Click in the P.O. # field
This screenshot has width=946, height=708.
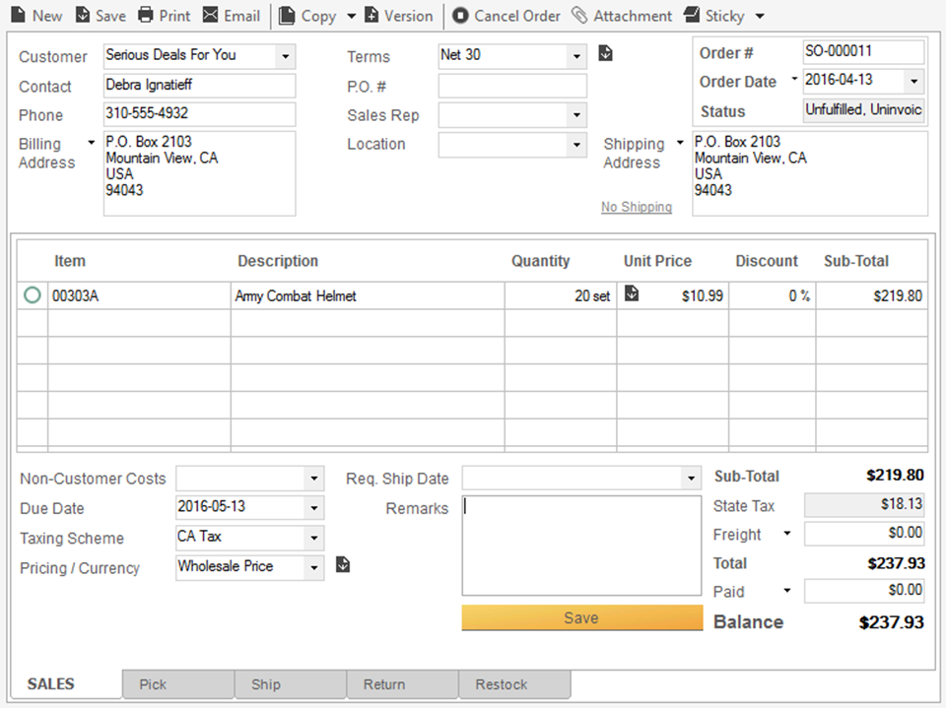pyautogui.click(x=512, y=86)
